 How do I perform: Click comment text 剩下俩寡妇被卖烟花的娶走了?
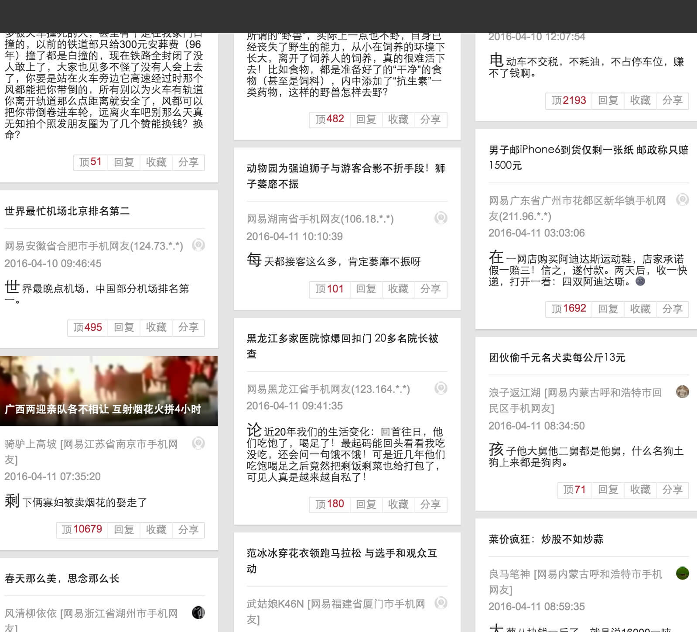click(x=76, y=501)
